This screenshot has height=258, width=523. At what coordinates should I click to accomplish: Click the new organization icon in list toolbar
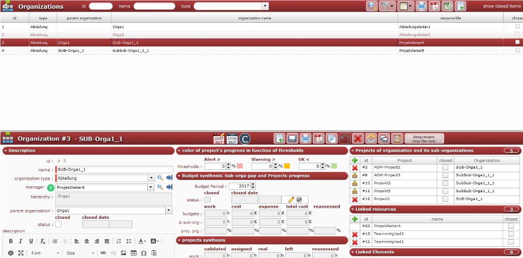pyautogui.click(x=460, y=6)
